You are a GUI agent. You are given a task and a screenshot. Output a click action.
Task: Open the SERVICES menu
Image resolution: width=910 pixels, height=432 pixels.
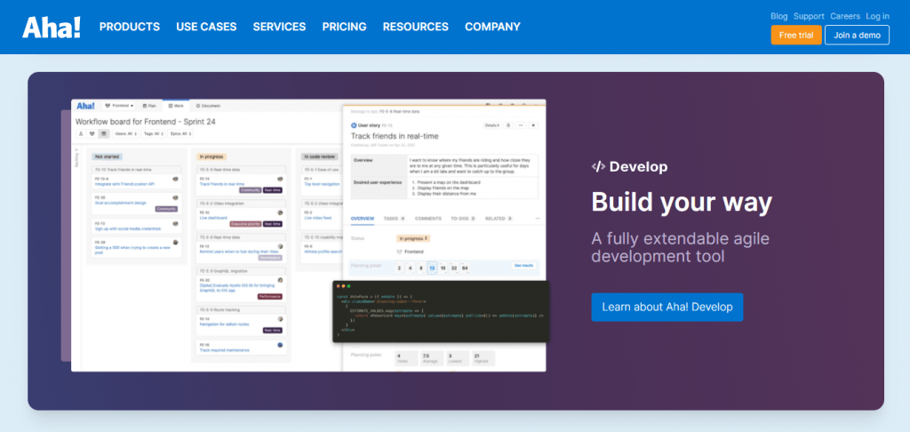click(279, 27)
